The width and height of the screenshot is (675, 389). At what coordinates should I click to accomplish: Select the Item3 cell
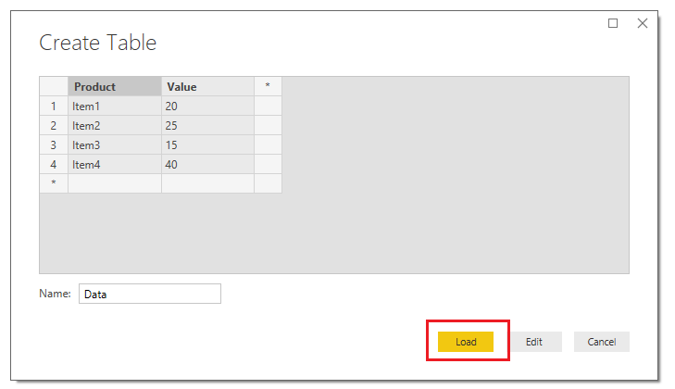click(x=115, y=144)
